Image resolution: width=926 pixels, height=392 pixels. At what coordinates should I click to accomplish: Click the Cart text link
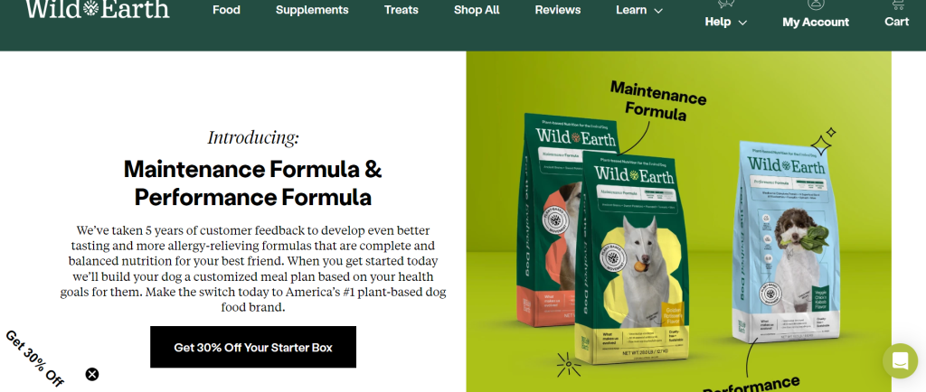click(896, 22)
